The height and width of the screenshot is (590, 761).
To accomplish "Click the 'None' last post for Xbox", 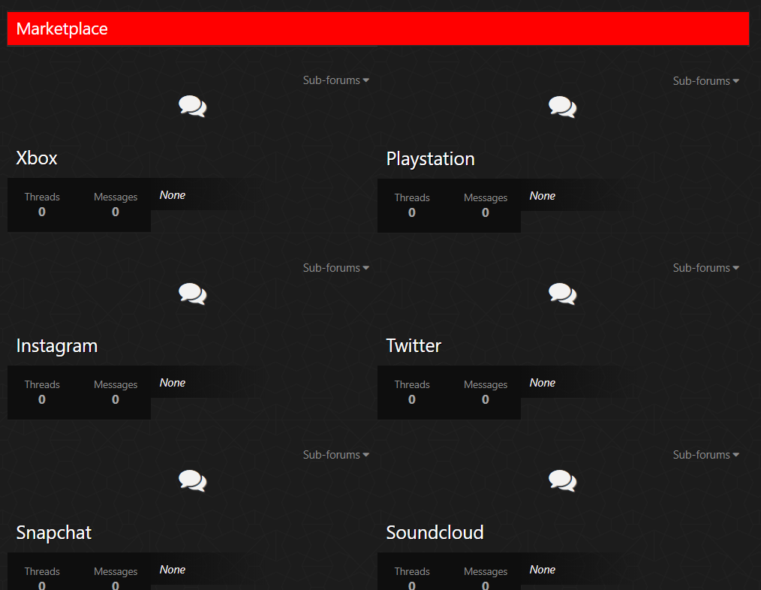I will pyautogui.click(x=173, y=195).
